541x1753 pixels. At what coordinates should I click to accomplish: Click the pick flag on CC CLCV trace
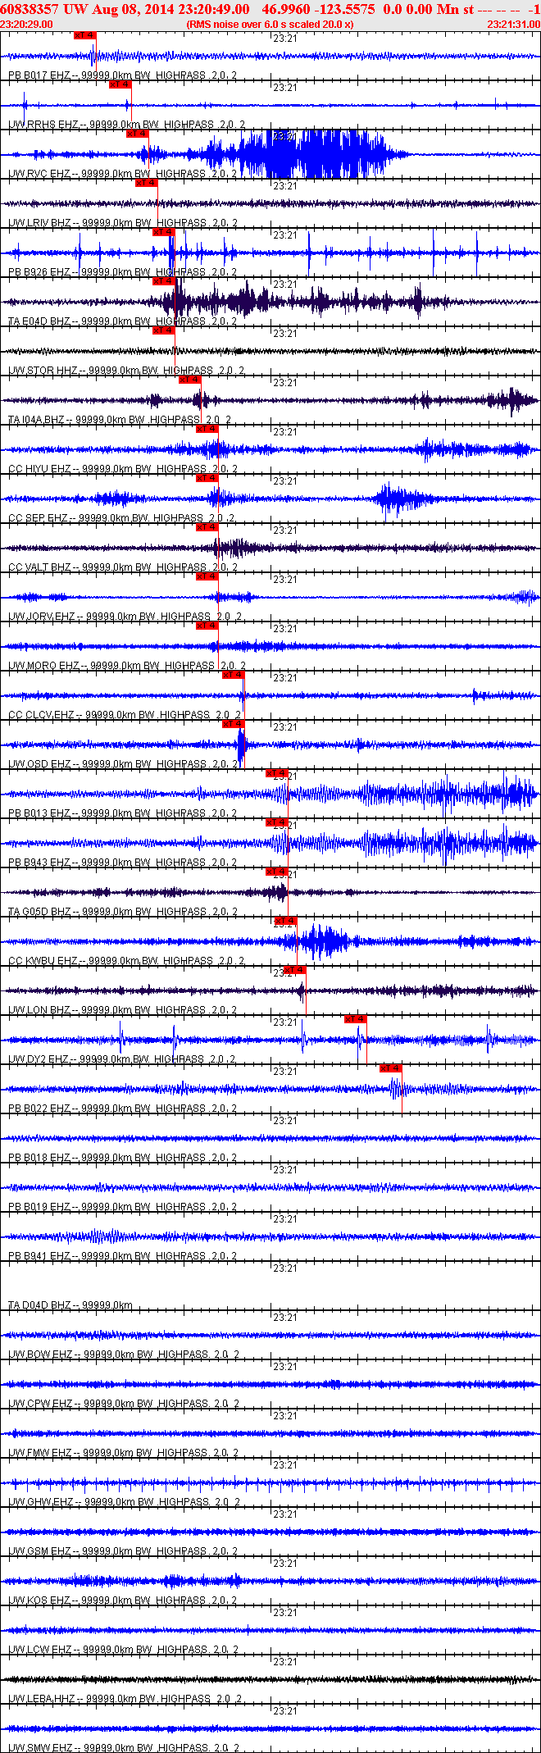(x=233, y=675)
